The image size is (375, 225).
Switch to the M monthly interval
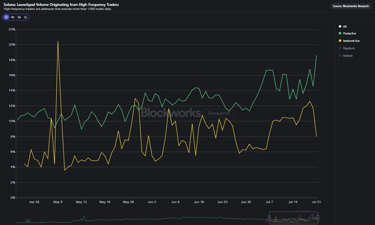(19, 17)
